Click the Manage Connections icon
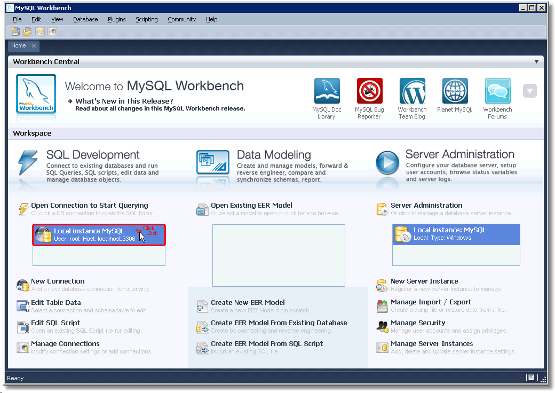The width and height of the screenshot is (555, 393). click(x=22, y=347)
